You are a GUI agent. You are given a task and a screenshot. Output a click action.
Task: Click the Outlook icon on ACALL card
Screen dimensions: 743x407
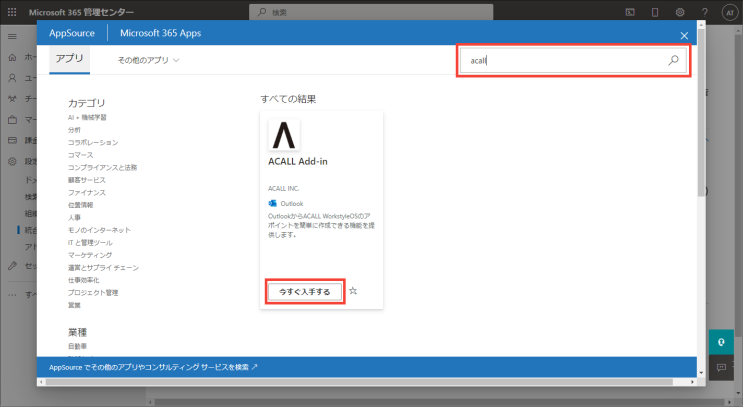pos(272,203)
